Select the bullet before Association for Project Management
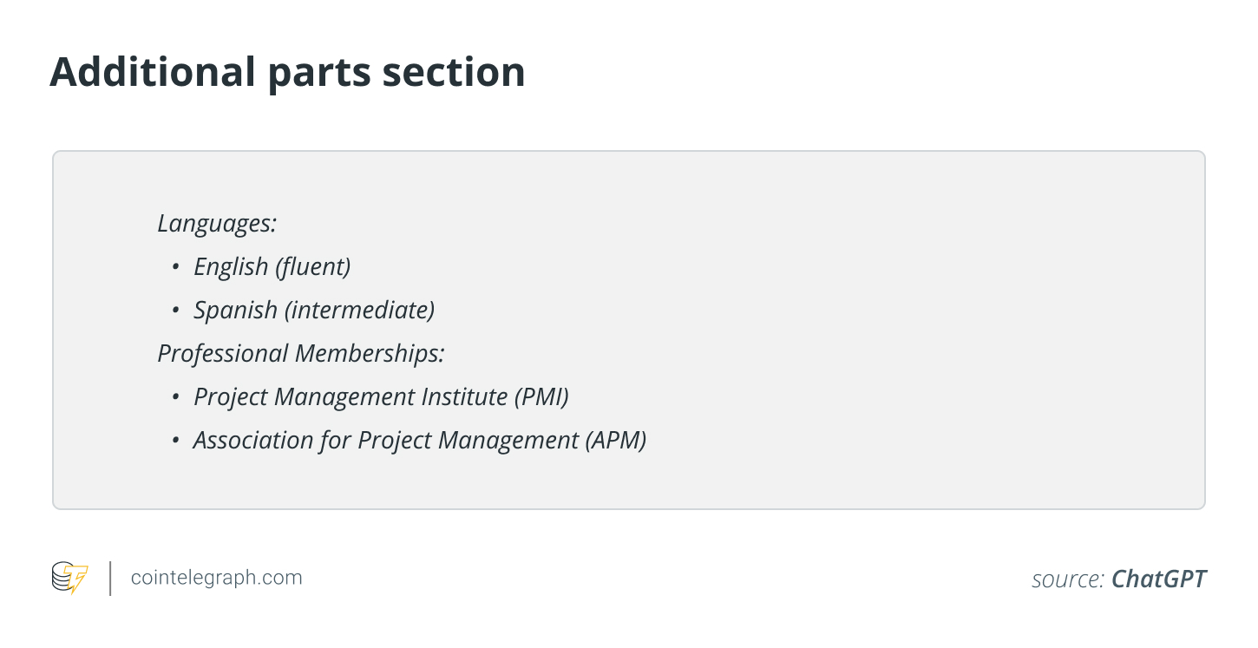1258x648 pixels. 176,441
